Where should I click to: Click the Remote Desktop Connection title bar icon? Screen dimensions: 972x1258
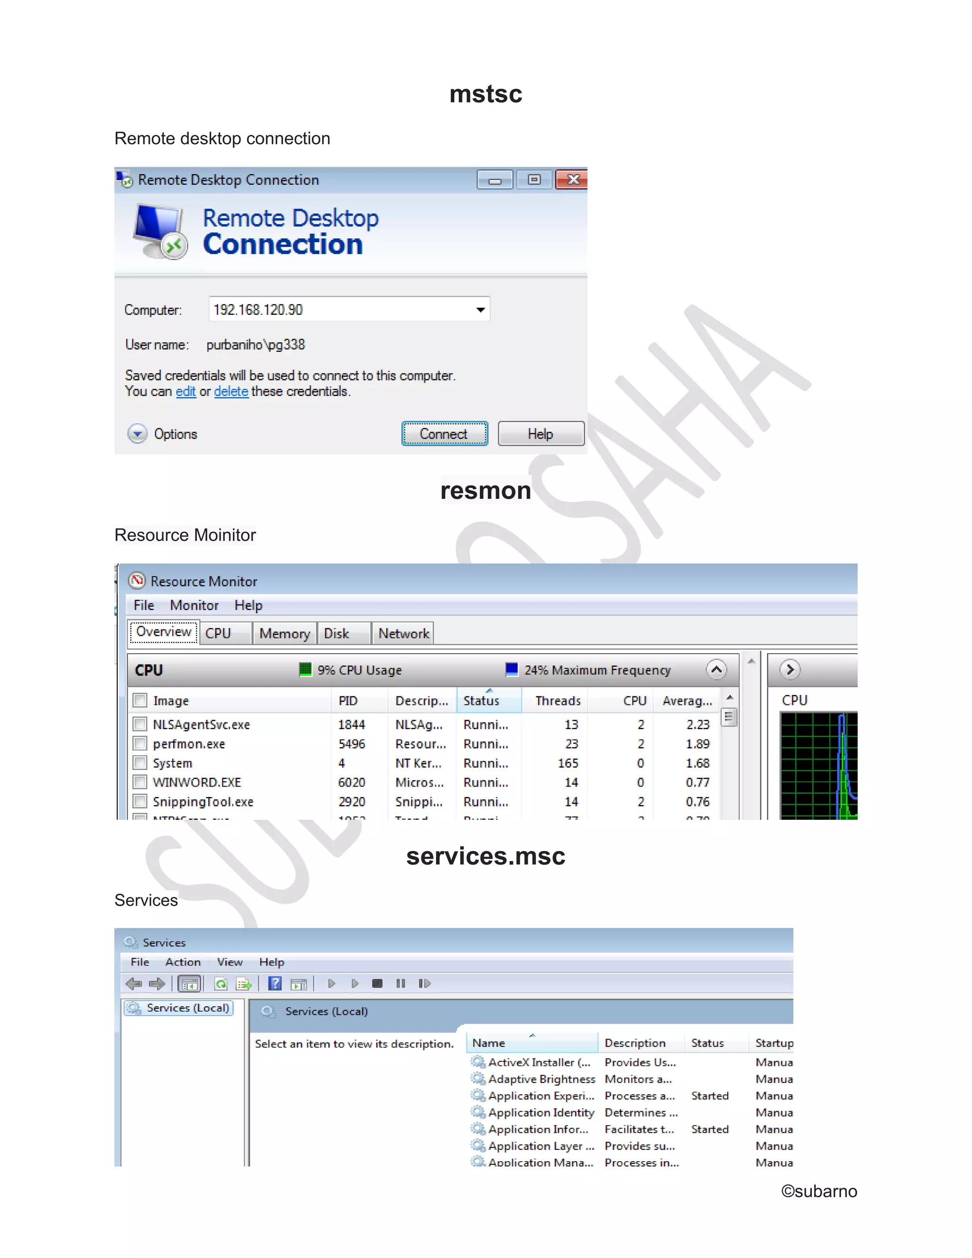click(x=124, y=180)
